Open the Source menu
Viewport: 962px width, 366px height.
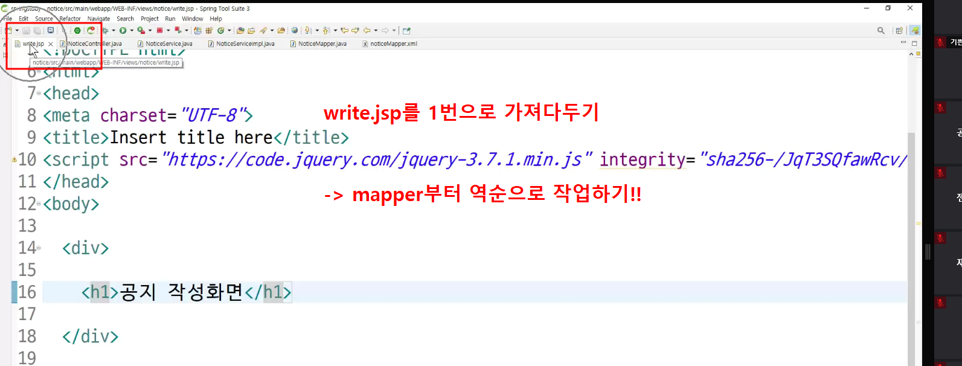click(x=44, y=19)
